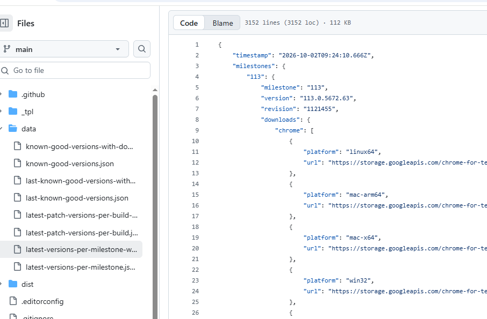
Task: Focus the Go to file search field
Action: 75,70
